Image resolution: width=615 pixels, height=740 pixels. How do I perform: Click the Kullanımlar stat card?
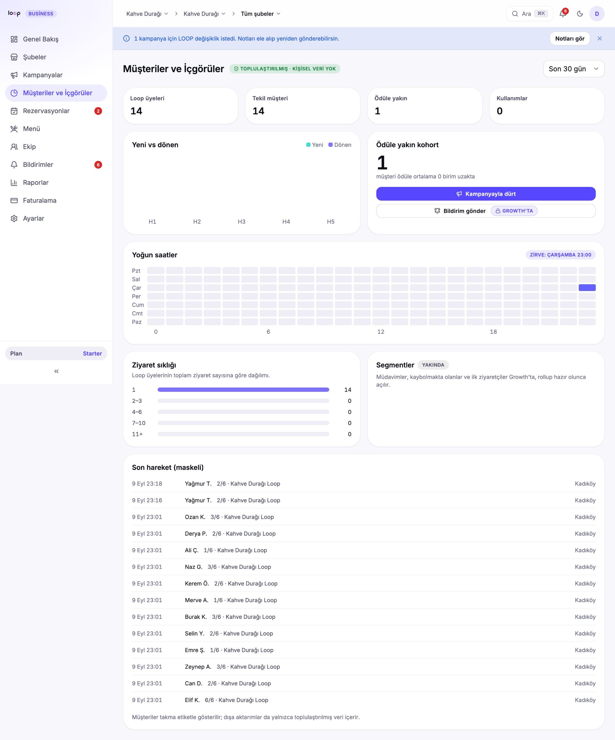[547, 106]
